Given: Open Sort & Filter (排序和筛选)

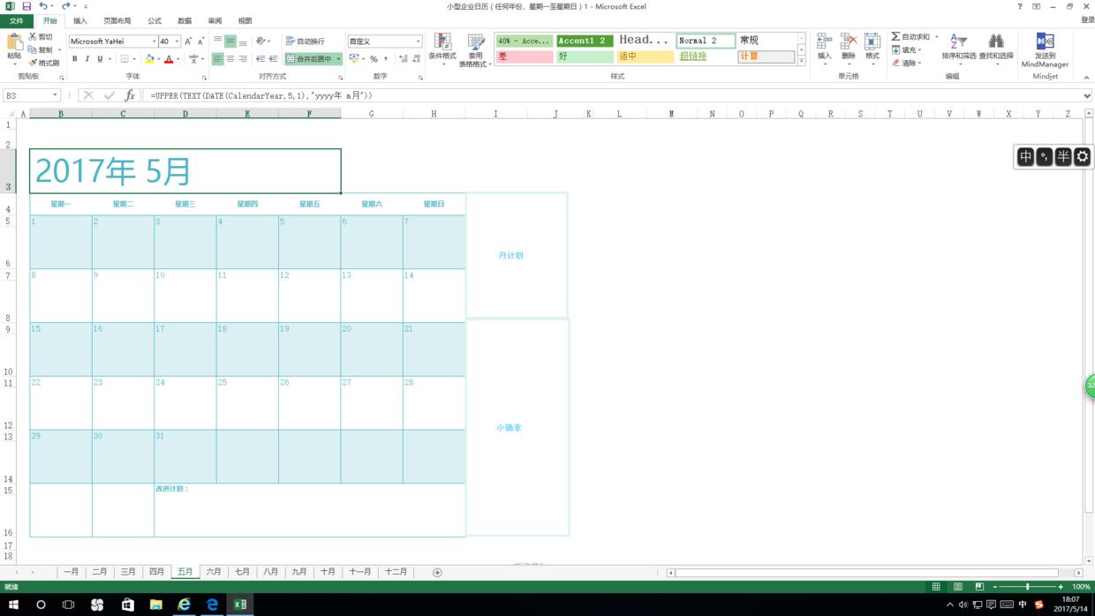Looking at the screenshot, I should tap(958, 48).
